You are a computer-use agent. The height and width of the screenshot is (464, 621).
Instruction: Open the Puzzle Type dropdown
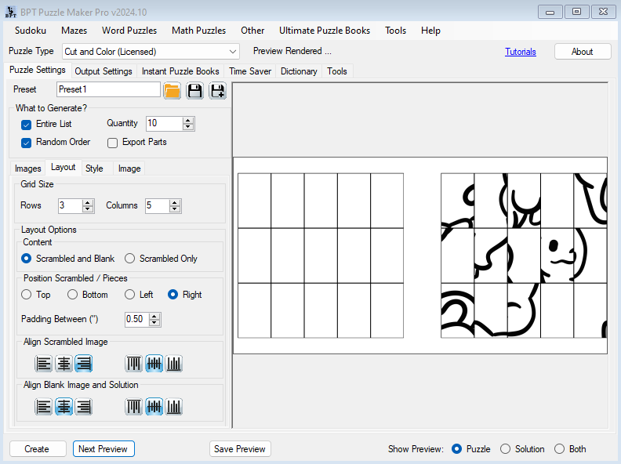[232, 52]
